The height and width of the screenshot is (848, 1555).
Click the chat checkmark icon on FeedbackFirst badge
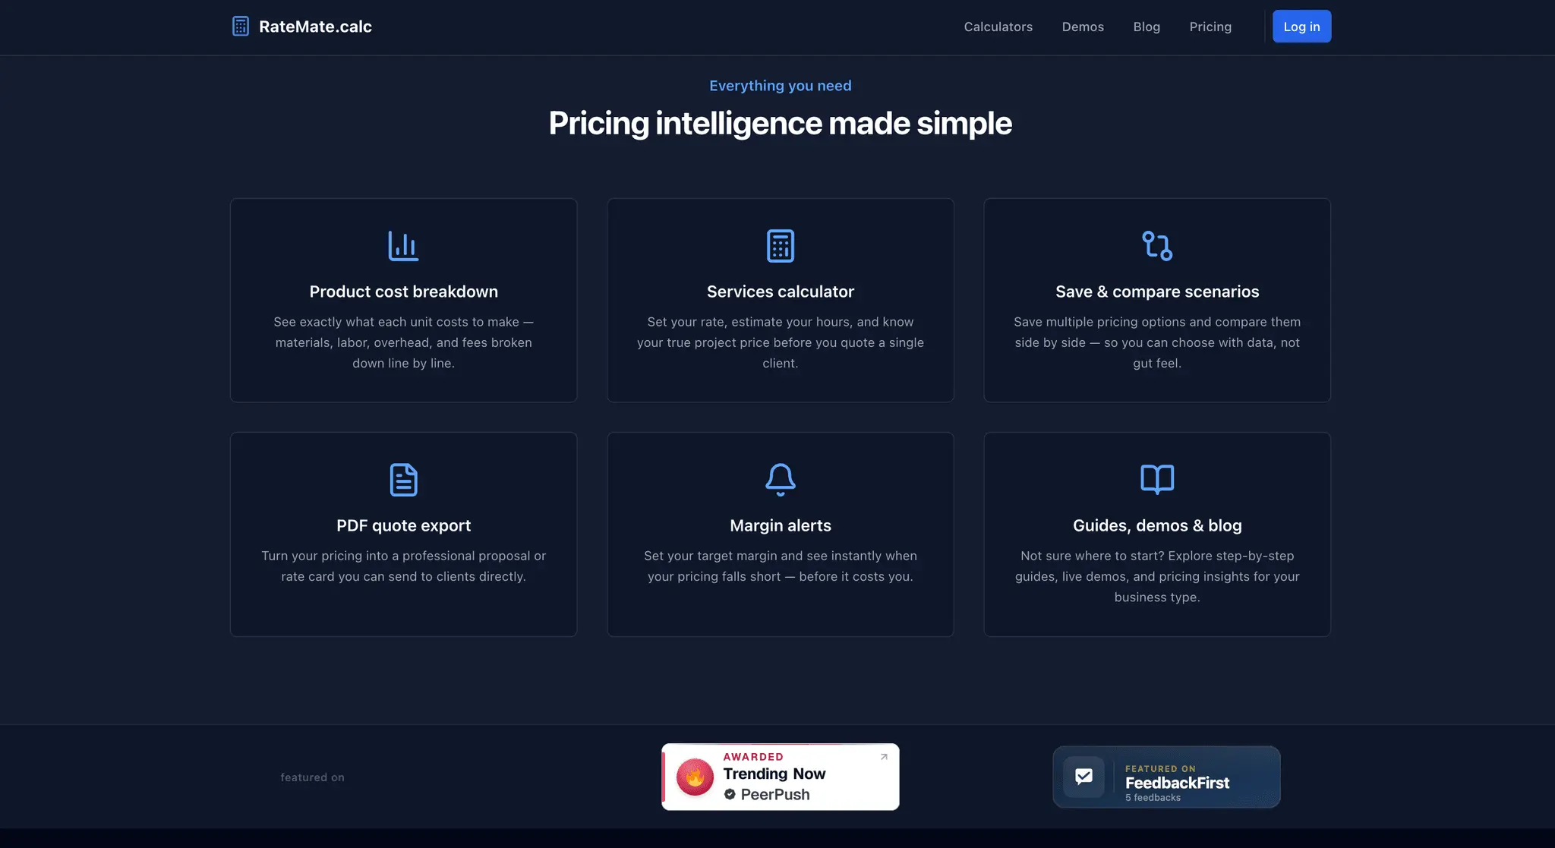click(x=1083, y=777)
